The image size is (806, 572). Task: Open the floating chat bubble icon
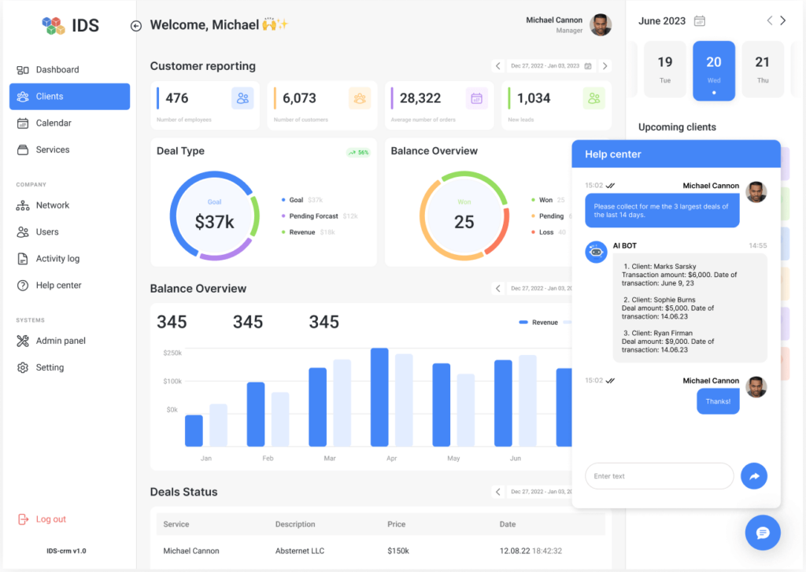click(x=762, y=533)
